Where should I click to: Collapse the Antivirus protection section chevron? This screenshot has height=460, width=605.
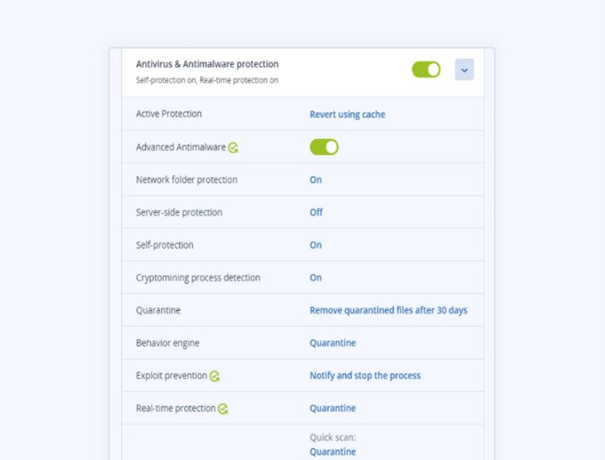pyautogui.click(x=464, y=70)
